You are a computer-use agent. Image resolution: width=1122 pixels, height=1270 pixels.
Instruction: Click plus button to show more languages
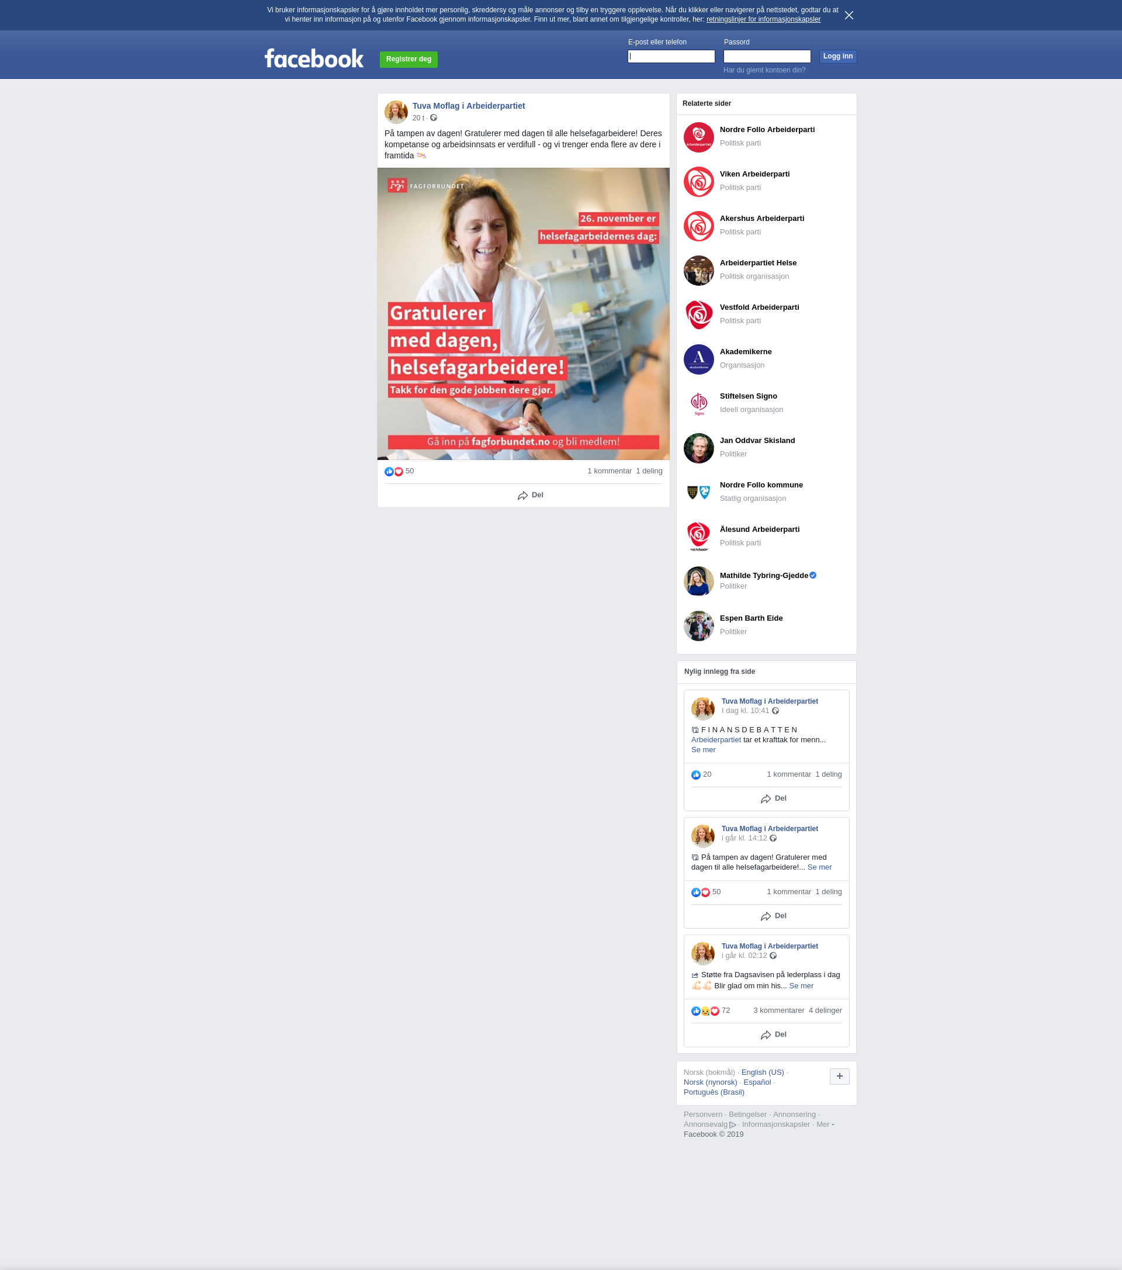(x=839, y=1076)
